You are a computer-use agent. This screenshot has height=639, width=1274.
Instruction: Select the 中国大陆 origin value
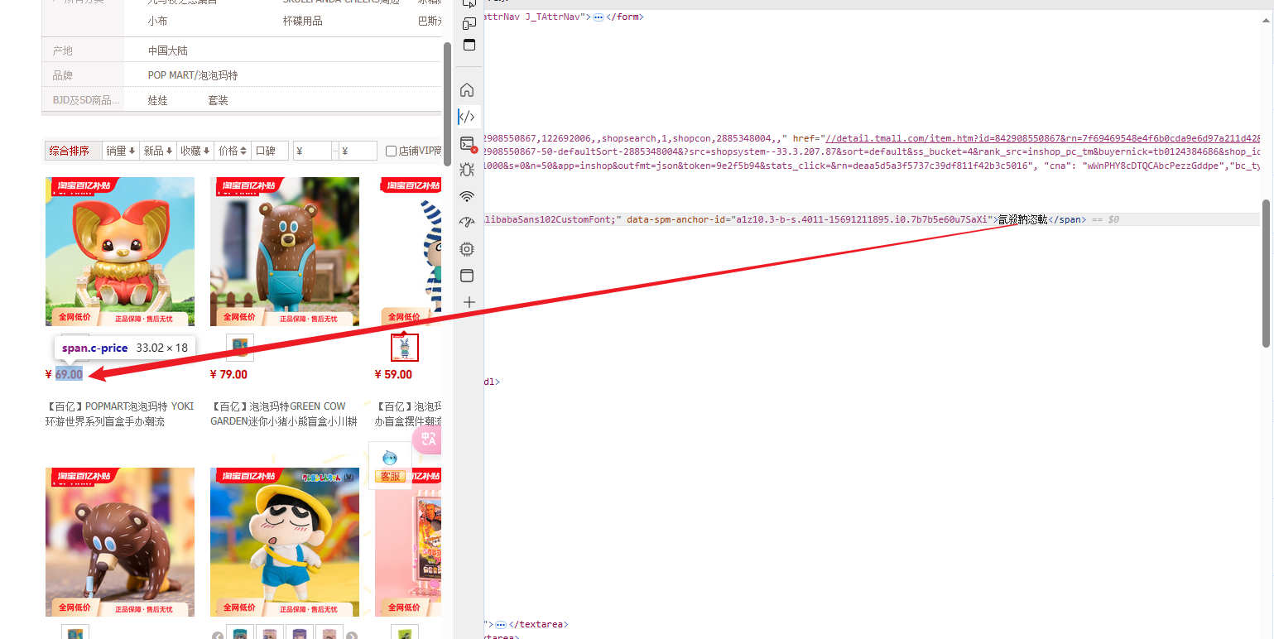pyautogui.click(x=168, y=50)
